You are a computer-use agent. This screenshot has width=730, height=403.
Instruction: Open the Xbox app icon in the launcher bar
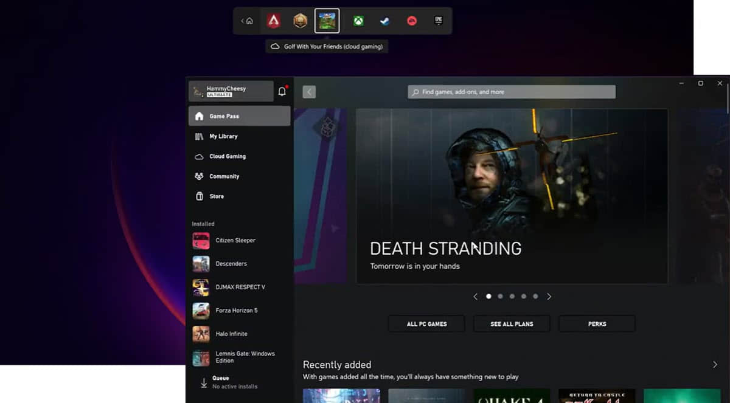360,21
